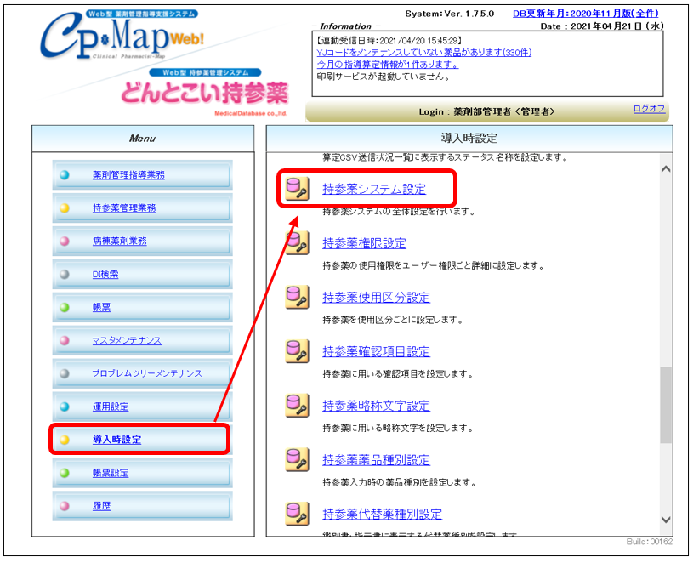Screen dimensions: 699x563
Task: Open the 薬剤管理指導業務 menu item
Action: pos(128,175)
